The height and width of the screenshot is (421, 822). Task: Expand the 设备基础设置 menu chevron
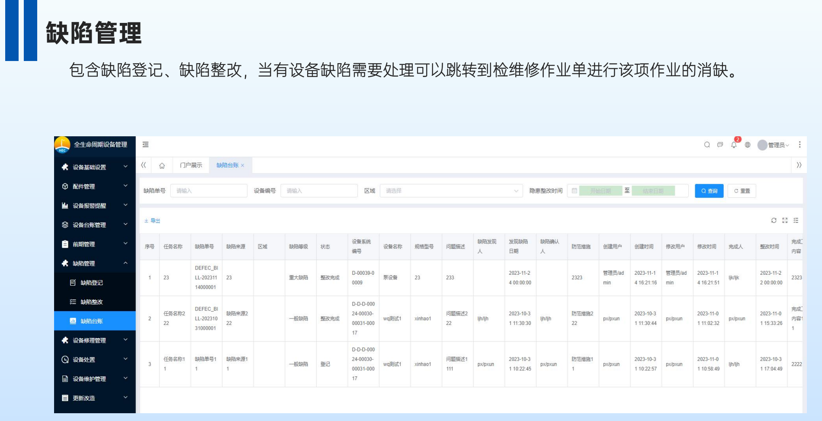coord(125,167)
